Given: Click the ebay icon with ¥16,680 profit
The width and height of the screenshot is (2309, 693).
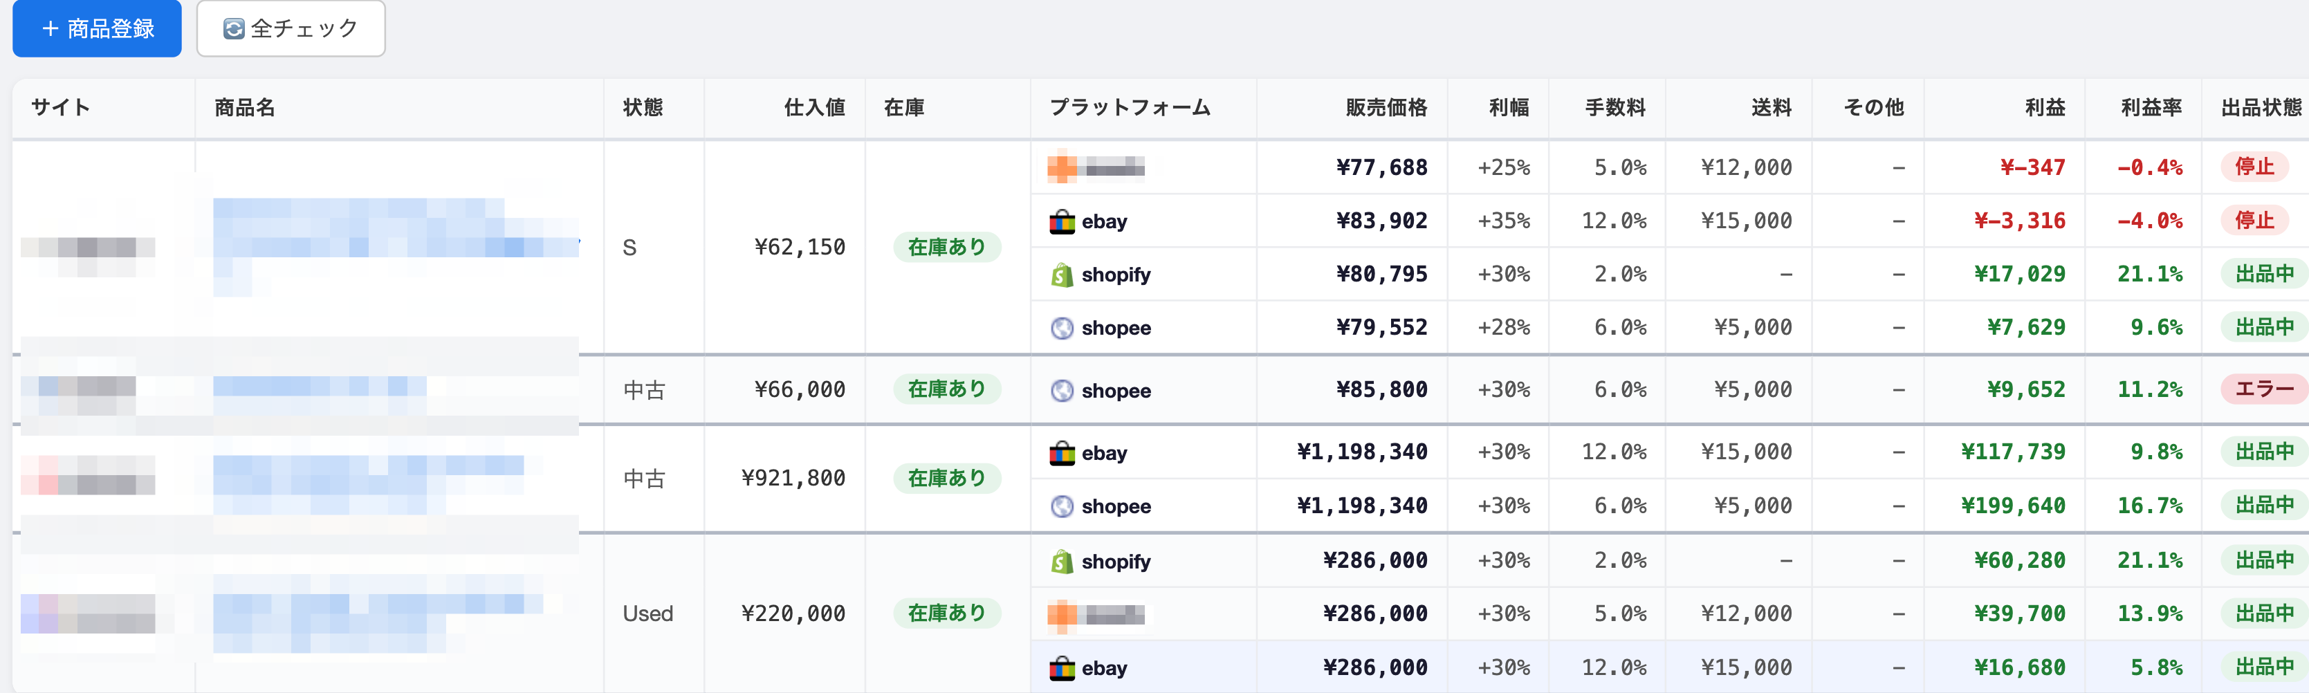Looking at the screenshot, I should pos(1061,668).
